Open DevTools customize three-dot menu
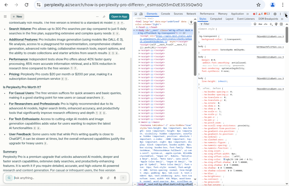This screenshot has height=186, width=289. point(280,14)
